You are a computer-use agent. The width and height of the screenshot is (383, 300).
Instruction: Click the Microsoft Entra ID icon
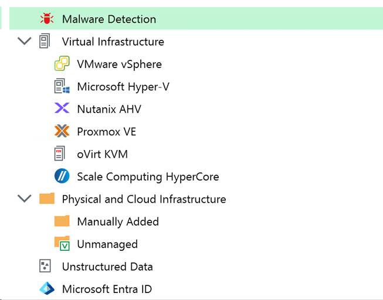pos(46,289)
